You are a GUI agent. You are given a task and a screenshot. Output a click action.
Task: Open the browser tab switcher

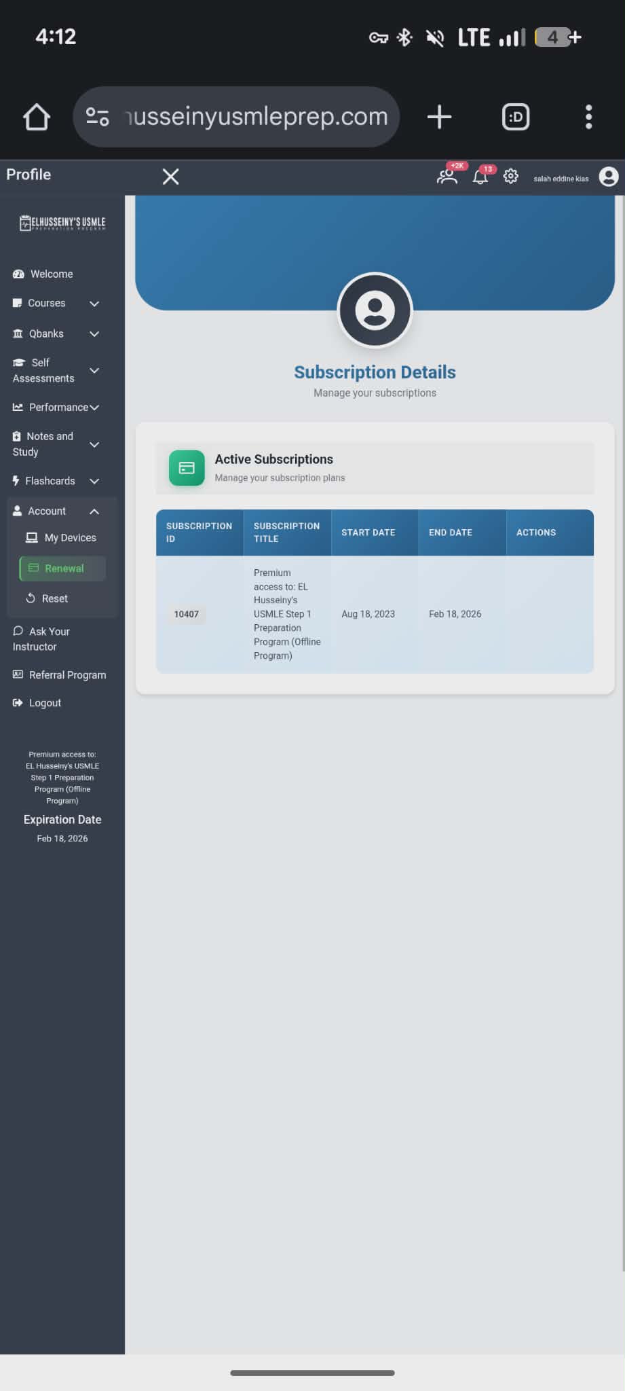[x=516, y=117]
